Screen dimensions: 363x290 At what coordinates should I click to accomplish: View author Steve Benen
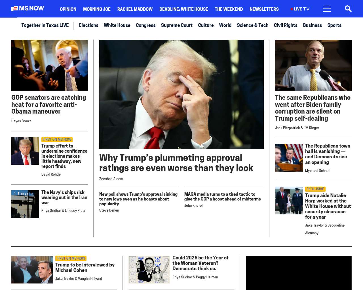pyautogui.click(x=109, y=210)
